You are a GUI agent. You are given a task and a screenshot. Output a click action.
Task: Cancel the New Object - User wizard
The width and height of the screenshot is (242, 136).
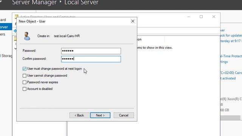coord(124,115)
